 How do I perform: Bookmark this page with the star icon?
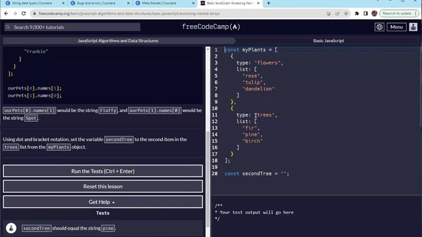346,13
